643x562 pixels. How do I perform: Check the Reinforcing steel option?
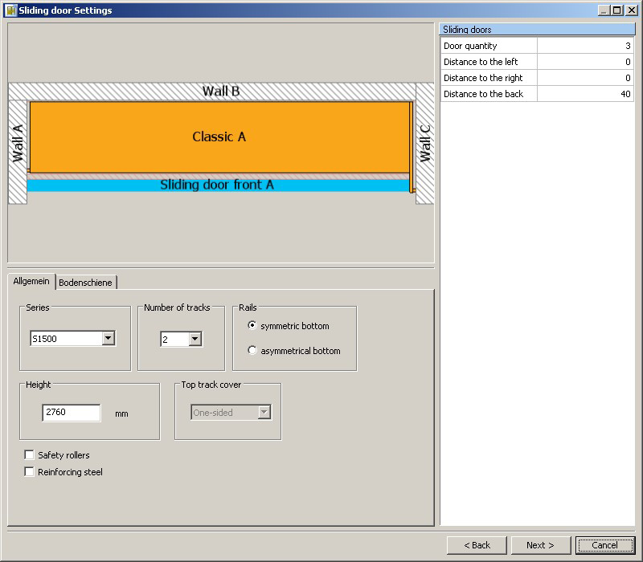point(30,472)
